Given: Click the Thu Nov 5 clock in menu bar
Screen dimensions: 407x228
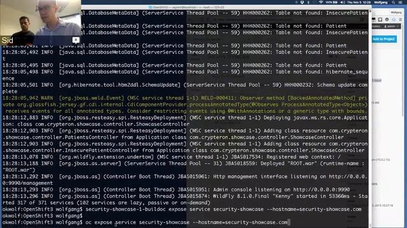Looking at the screenshot, I should 359,3.
